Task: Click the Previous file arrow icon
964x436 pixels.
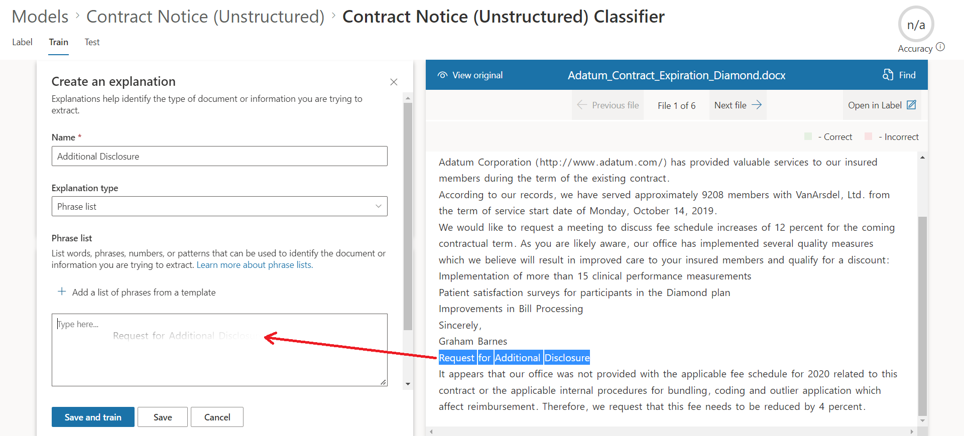Action: click(582, 105)
